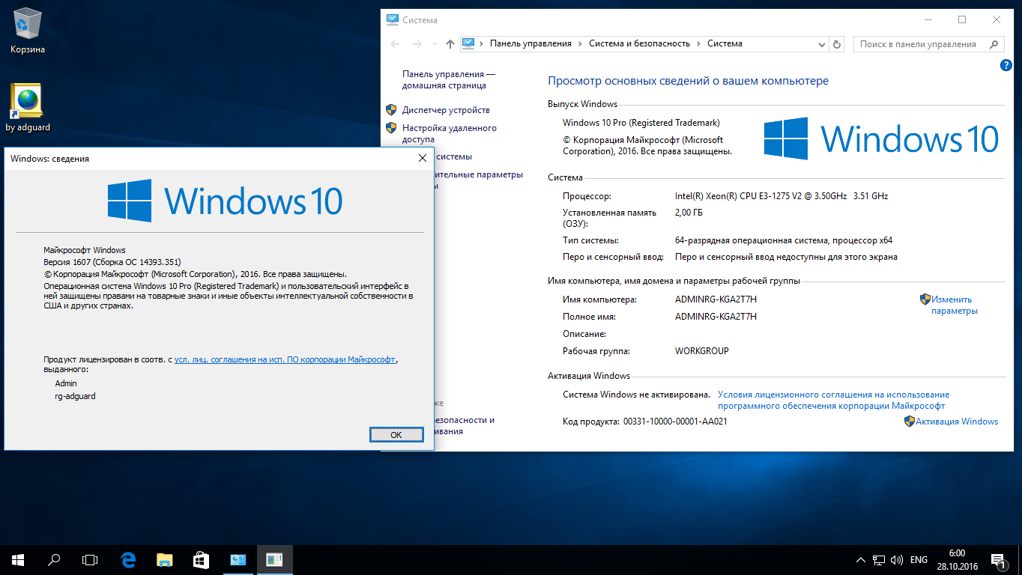Expand chevron after 'Система и безопасность' breadcrumb

click(x=698, y=43)
